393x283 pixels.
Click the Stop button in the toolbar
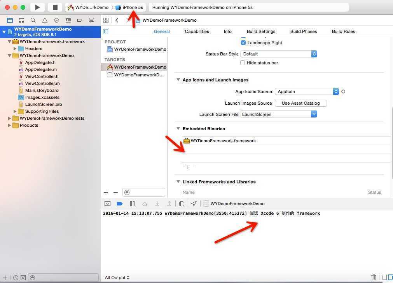[55, 7]
